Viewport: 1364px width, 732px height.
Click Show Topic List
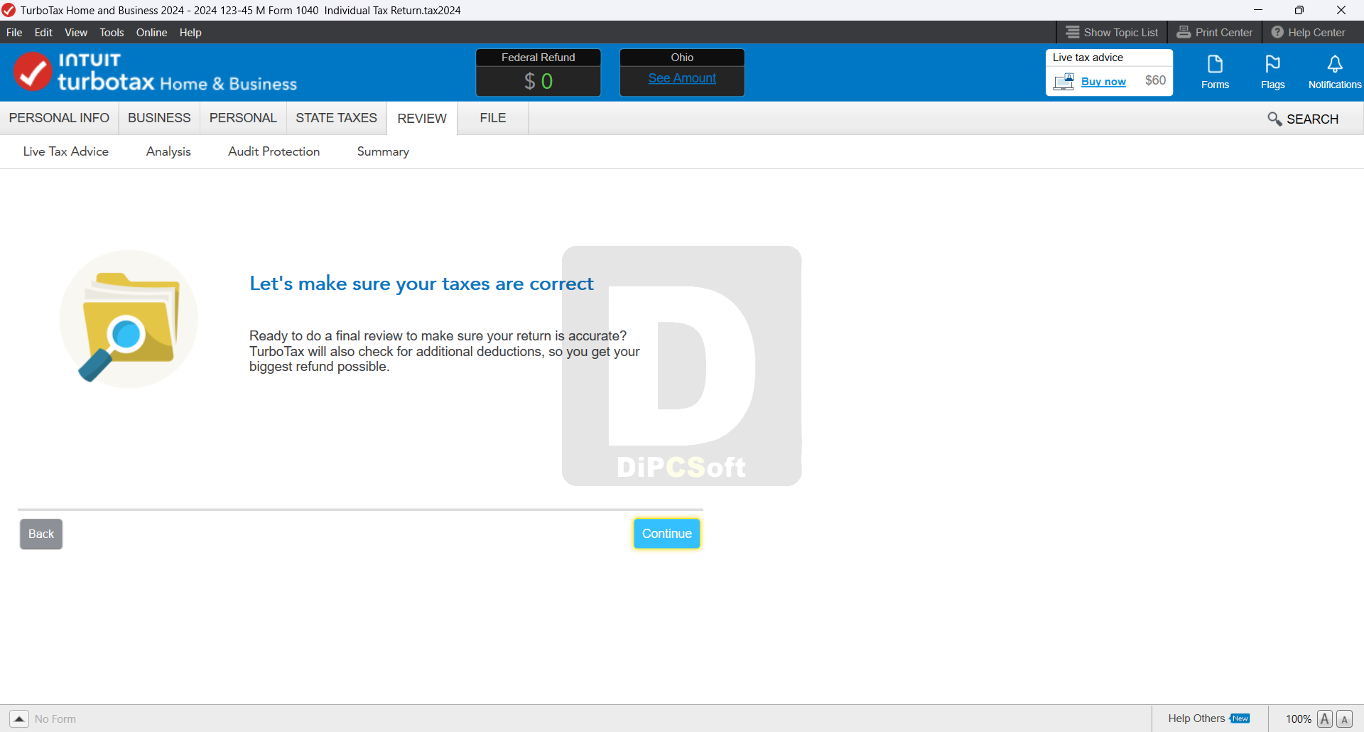(1112, 33)
